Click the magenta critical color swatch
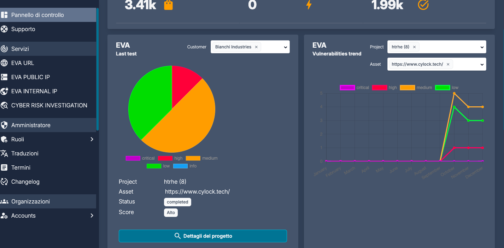This screenshot has height=248, width=504. point(133,158)
